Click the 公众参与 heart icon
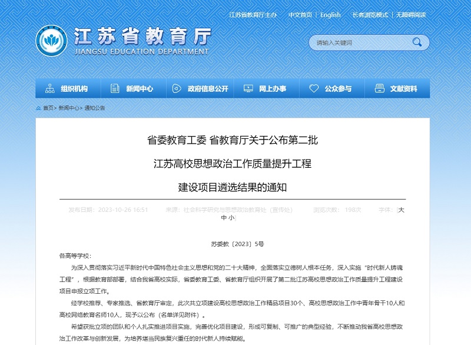This screenshot has height=345, width=471. [314, 88]
